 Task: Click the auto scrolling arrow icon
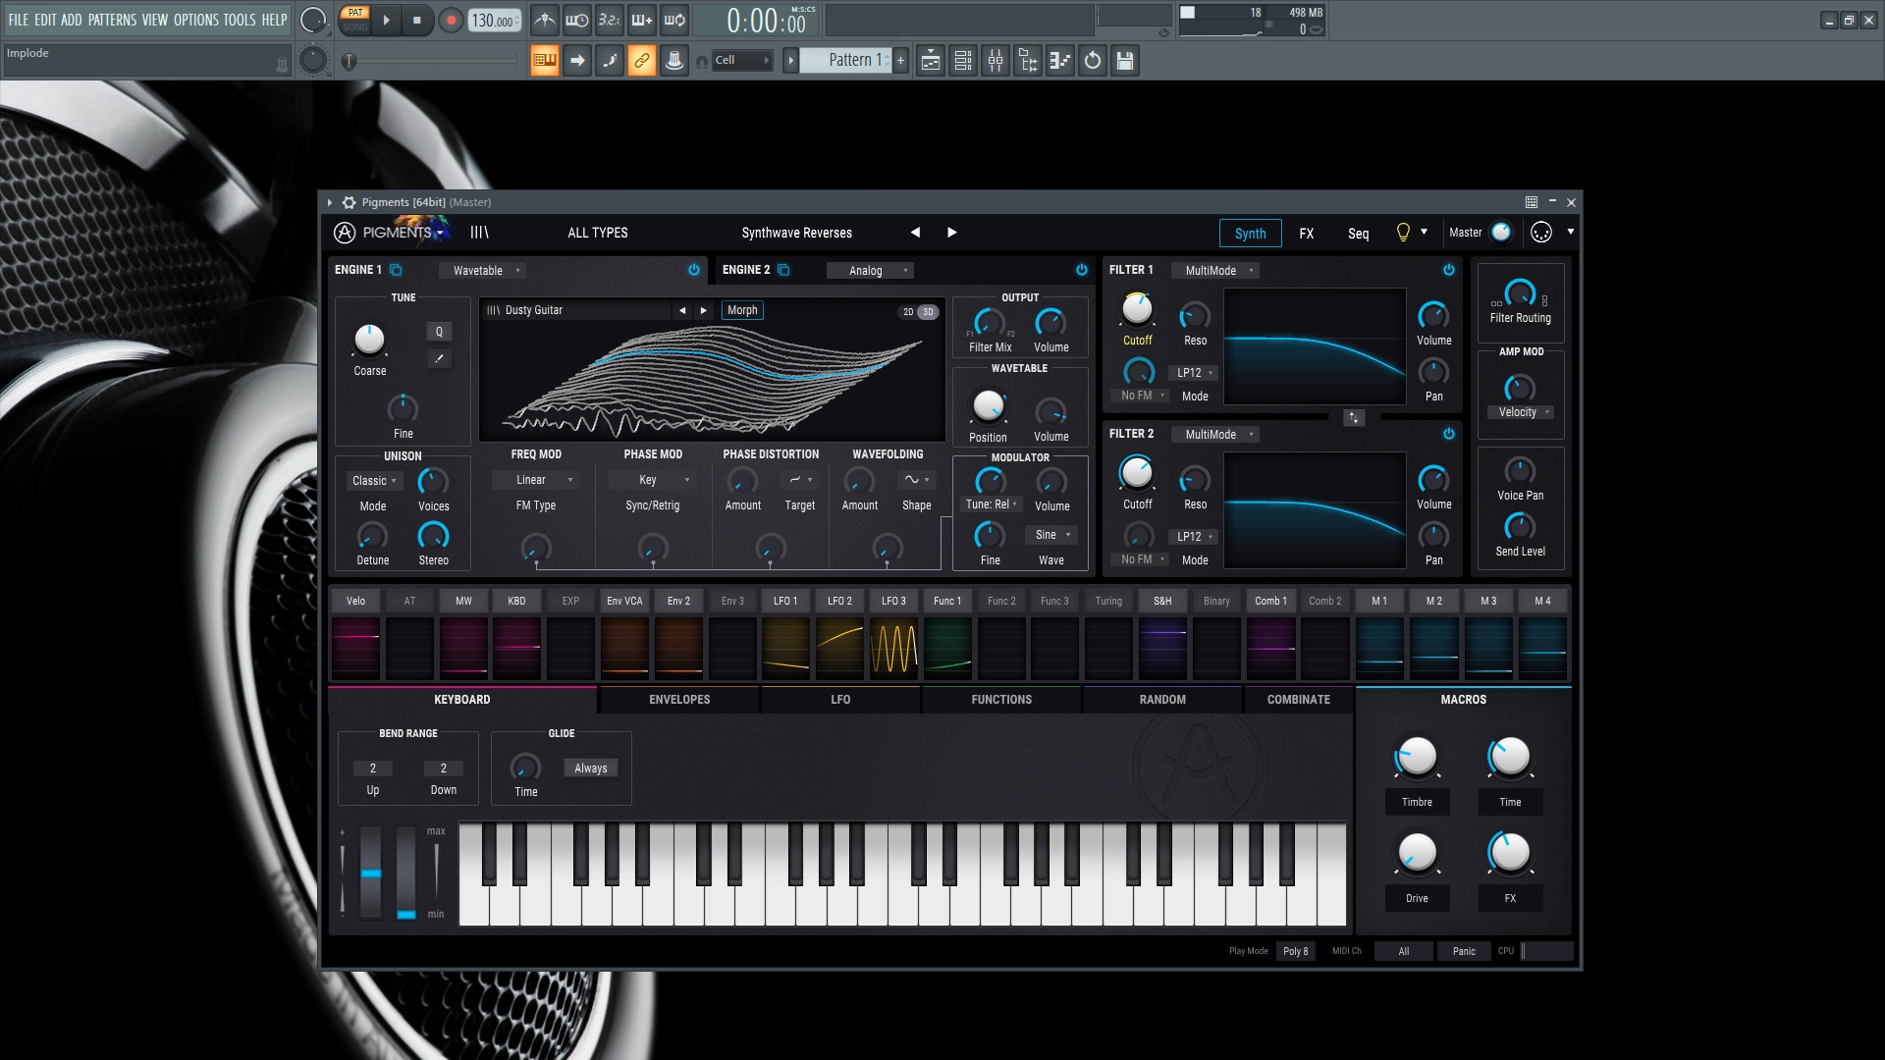pos(577,61)
